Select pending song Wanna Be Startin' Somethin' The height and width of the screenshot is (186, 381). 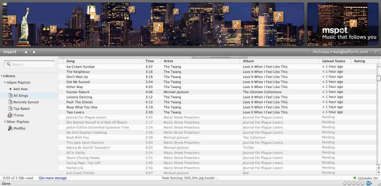pos(88,148)
